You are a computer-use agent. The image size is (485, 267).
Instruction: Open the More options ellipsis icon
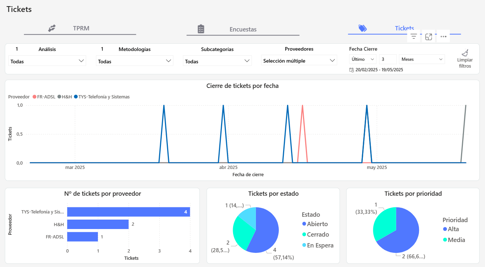[443, 36]
